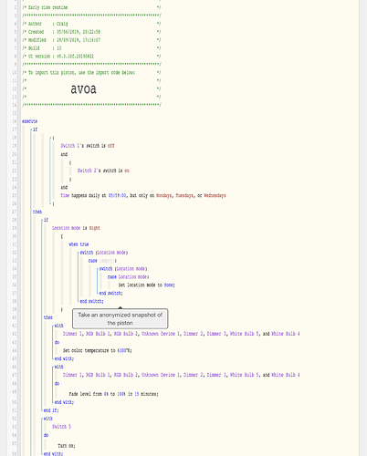This screenshot has height=456, width=367.
Task: Click the 'Take an anonymized snapshot' tooltip
Action: tap(120, 318)
